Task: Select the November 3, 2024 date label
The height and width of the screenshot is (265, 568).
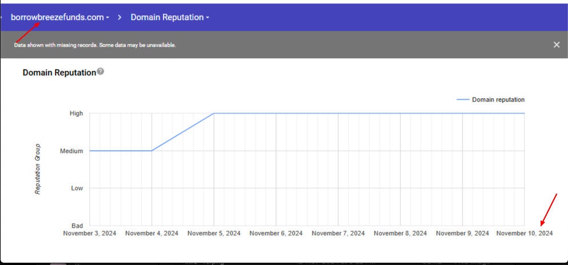Action: click(x=89, y=233)
